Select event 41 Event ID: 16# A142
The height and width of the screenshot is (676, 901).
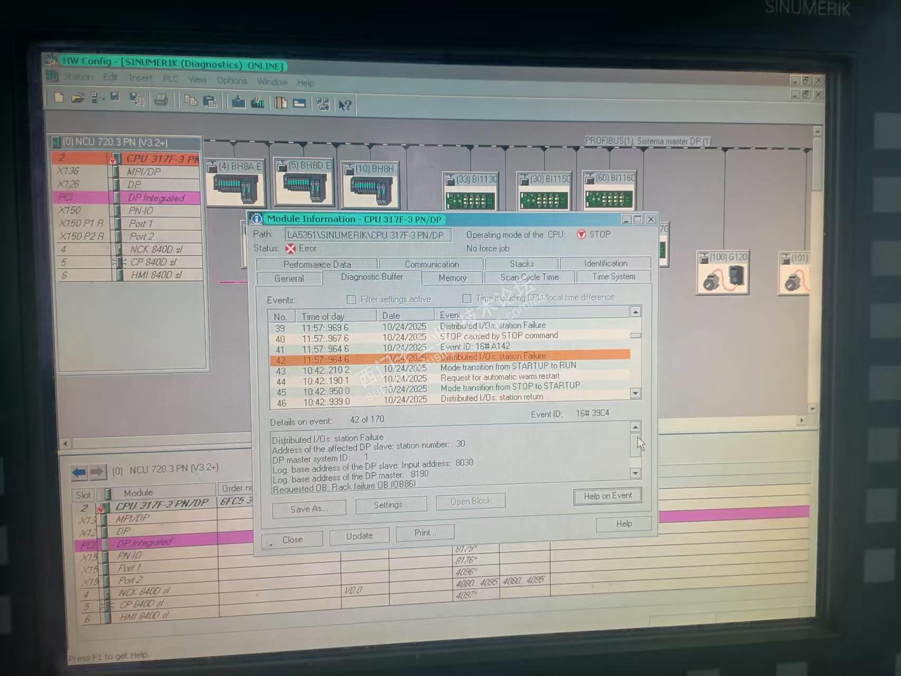click(x=450, y=348)
